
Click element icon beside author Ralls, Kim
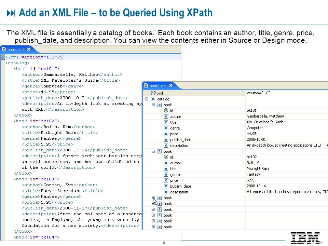tap(166, 163)
